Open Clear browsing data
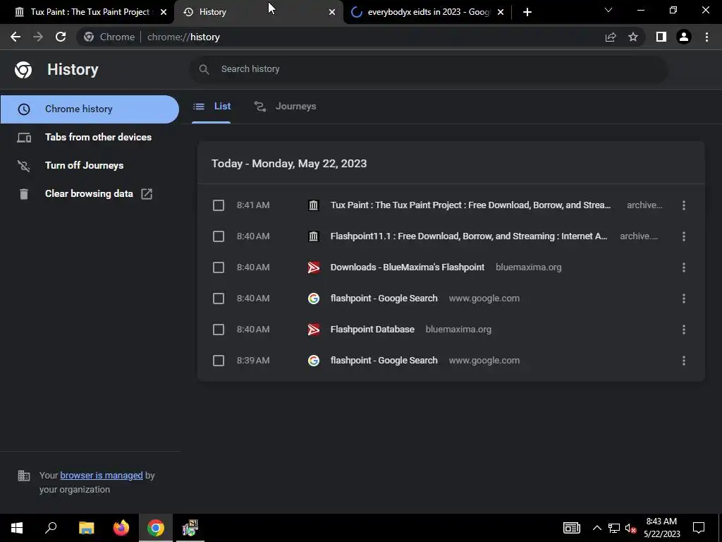 click(90, 193)
